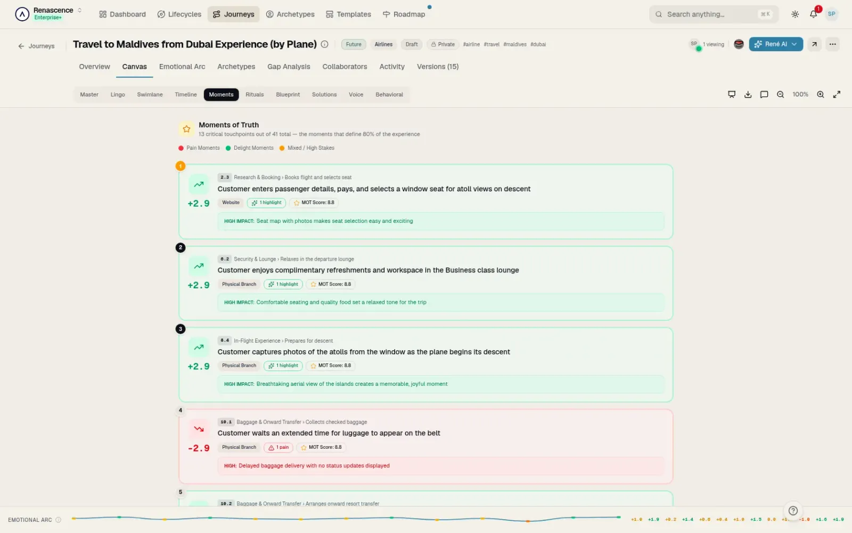
Task: Open the SP user avatar menu
Action: point(831,14)
